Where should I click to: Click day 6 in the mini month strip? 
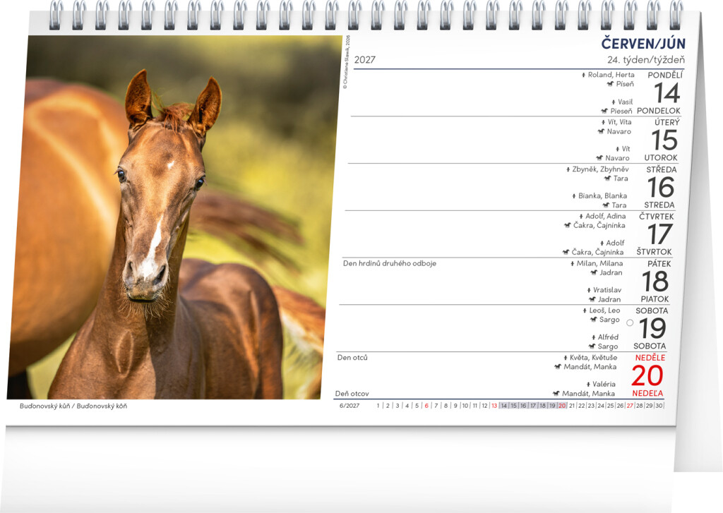(426, 406)
